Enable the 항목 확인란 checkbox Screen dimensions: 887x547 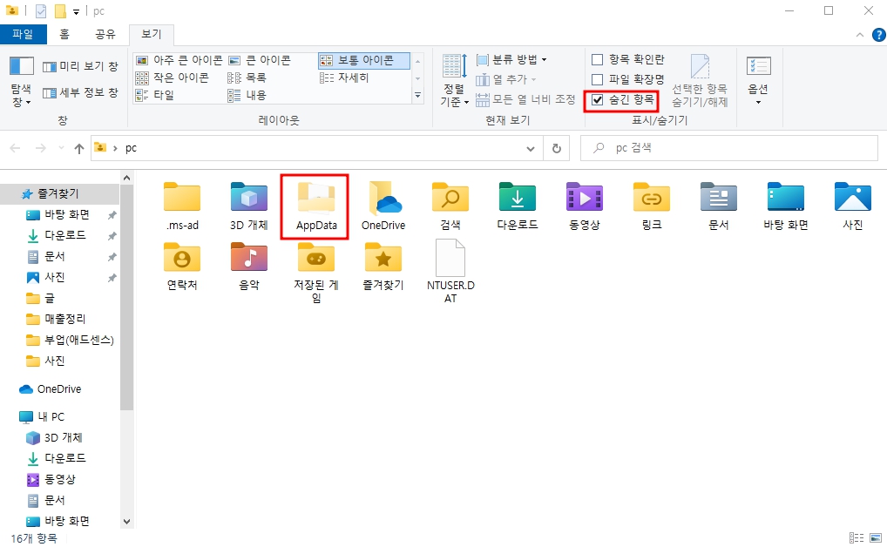597,59
